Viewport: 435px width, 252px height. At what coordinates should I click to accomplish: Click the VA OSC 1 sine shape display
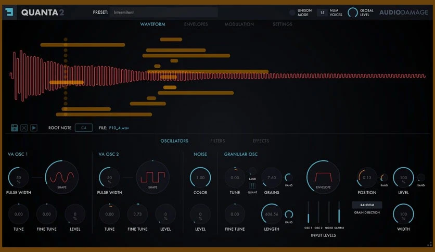pos(61,177)
